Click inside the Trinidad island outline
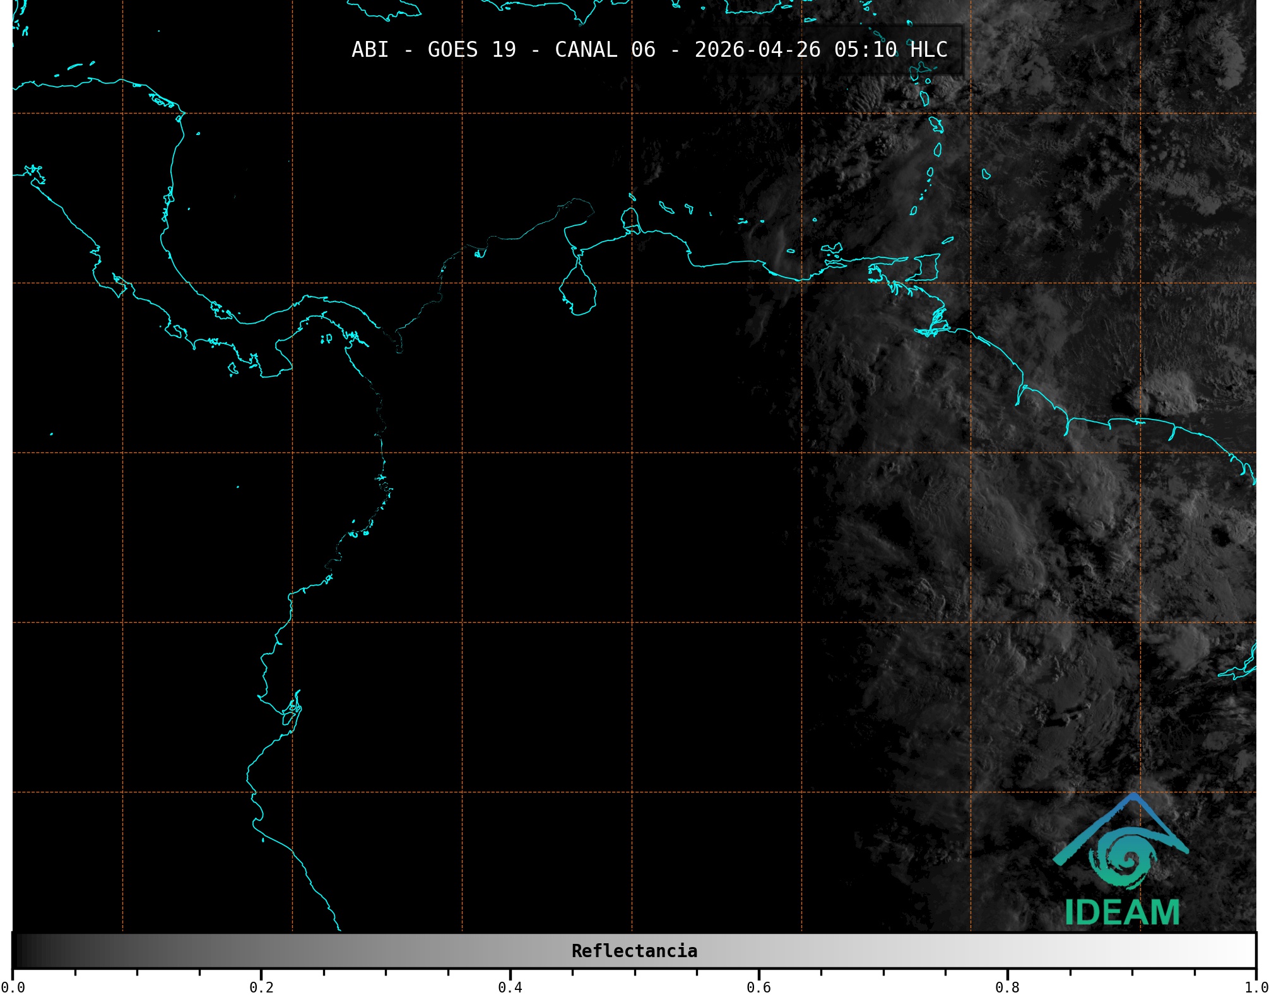The height and width of the screenshot is (995, 1269). (x=928, y=268)
